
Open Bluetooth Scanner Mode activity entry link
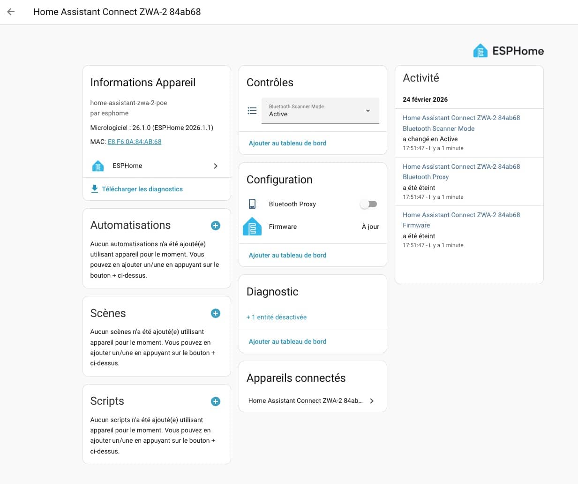pos(438,129)
